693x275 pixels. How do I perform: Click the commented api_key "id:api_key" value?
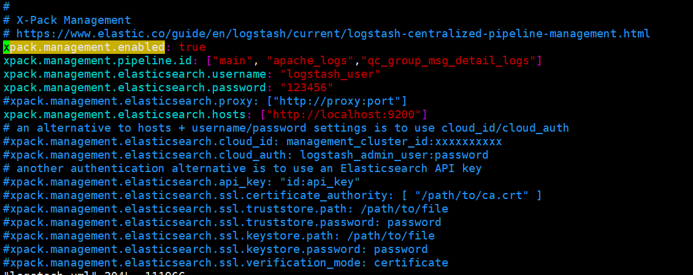click(320, 183)
